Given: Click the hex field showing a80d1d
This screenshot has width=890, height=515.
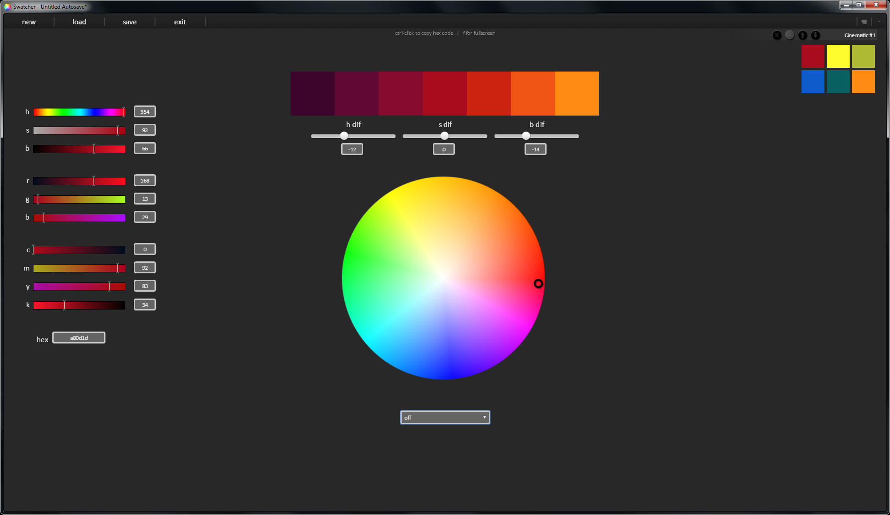Looking at the screenshot, I should (x=78, y=337).
